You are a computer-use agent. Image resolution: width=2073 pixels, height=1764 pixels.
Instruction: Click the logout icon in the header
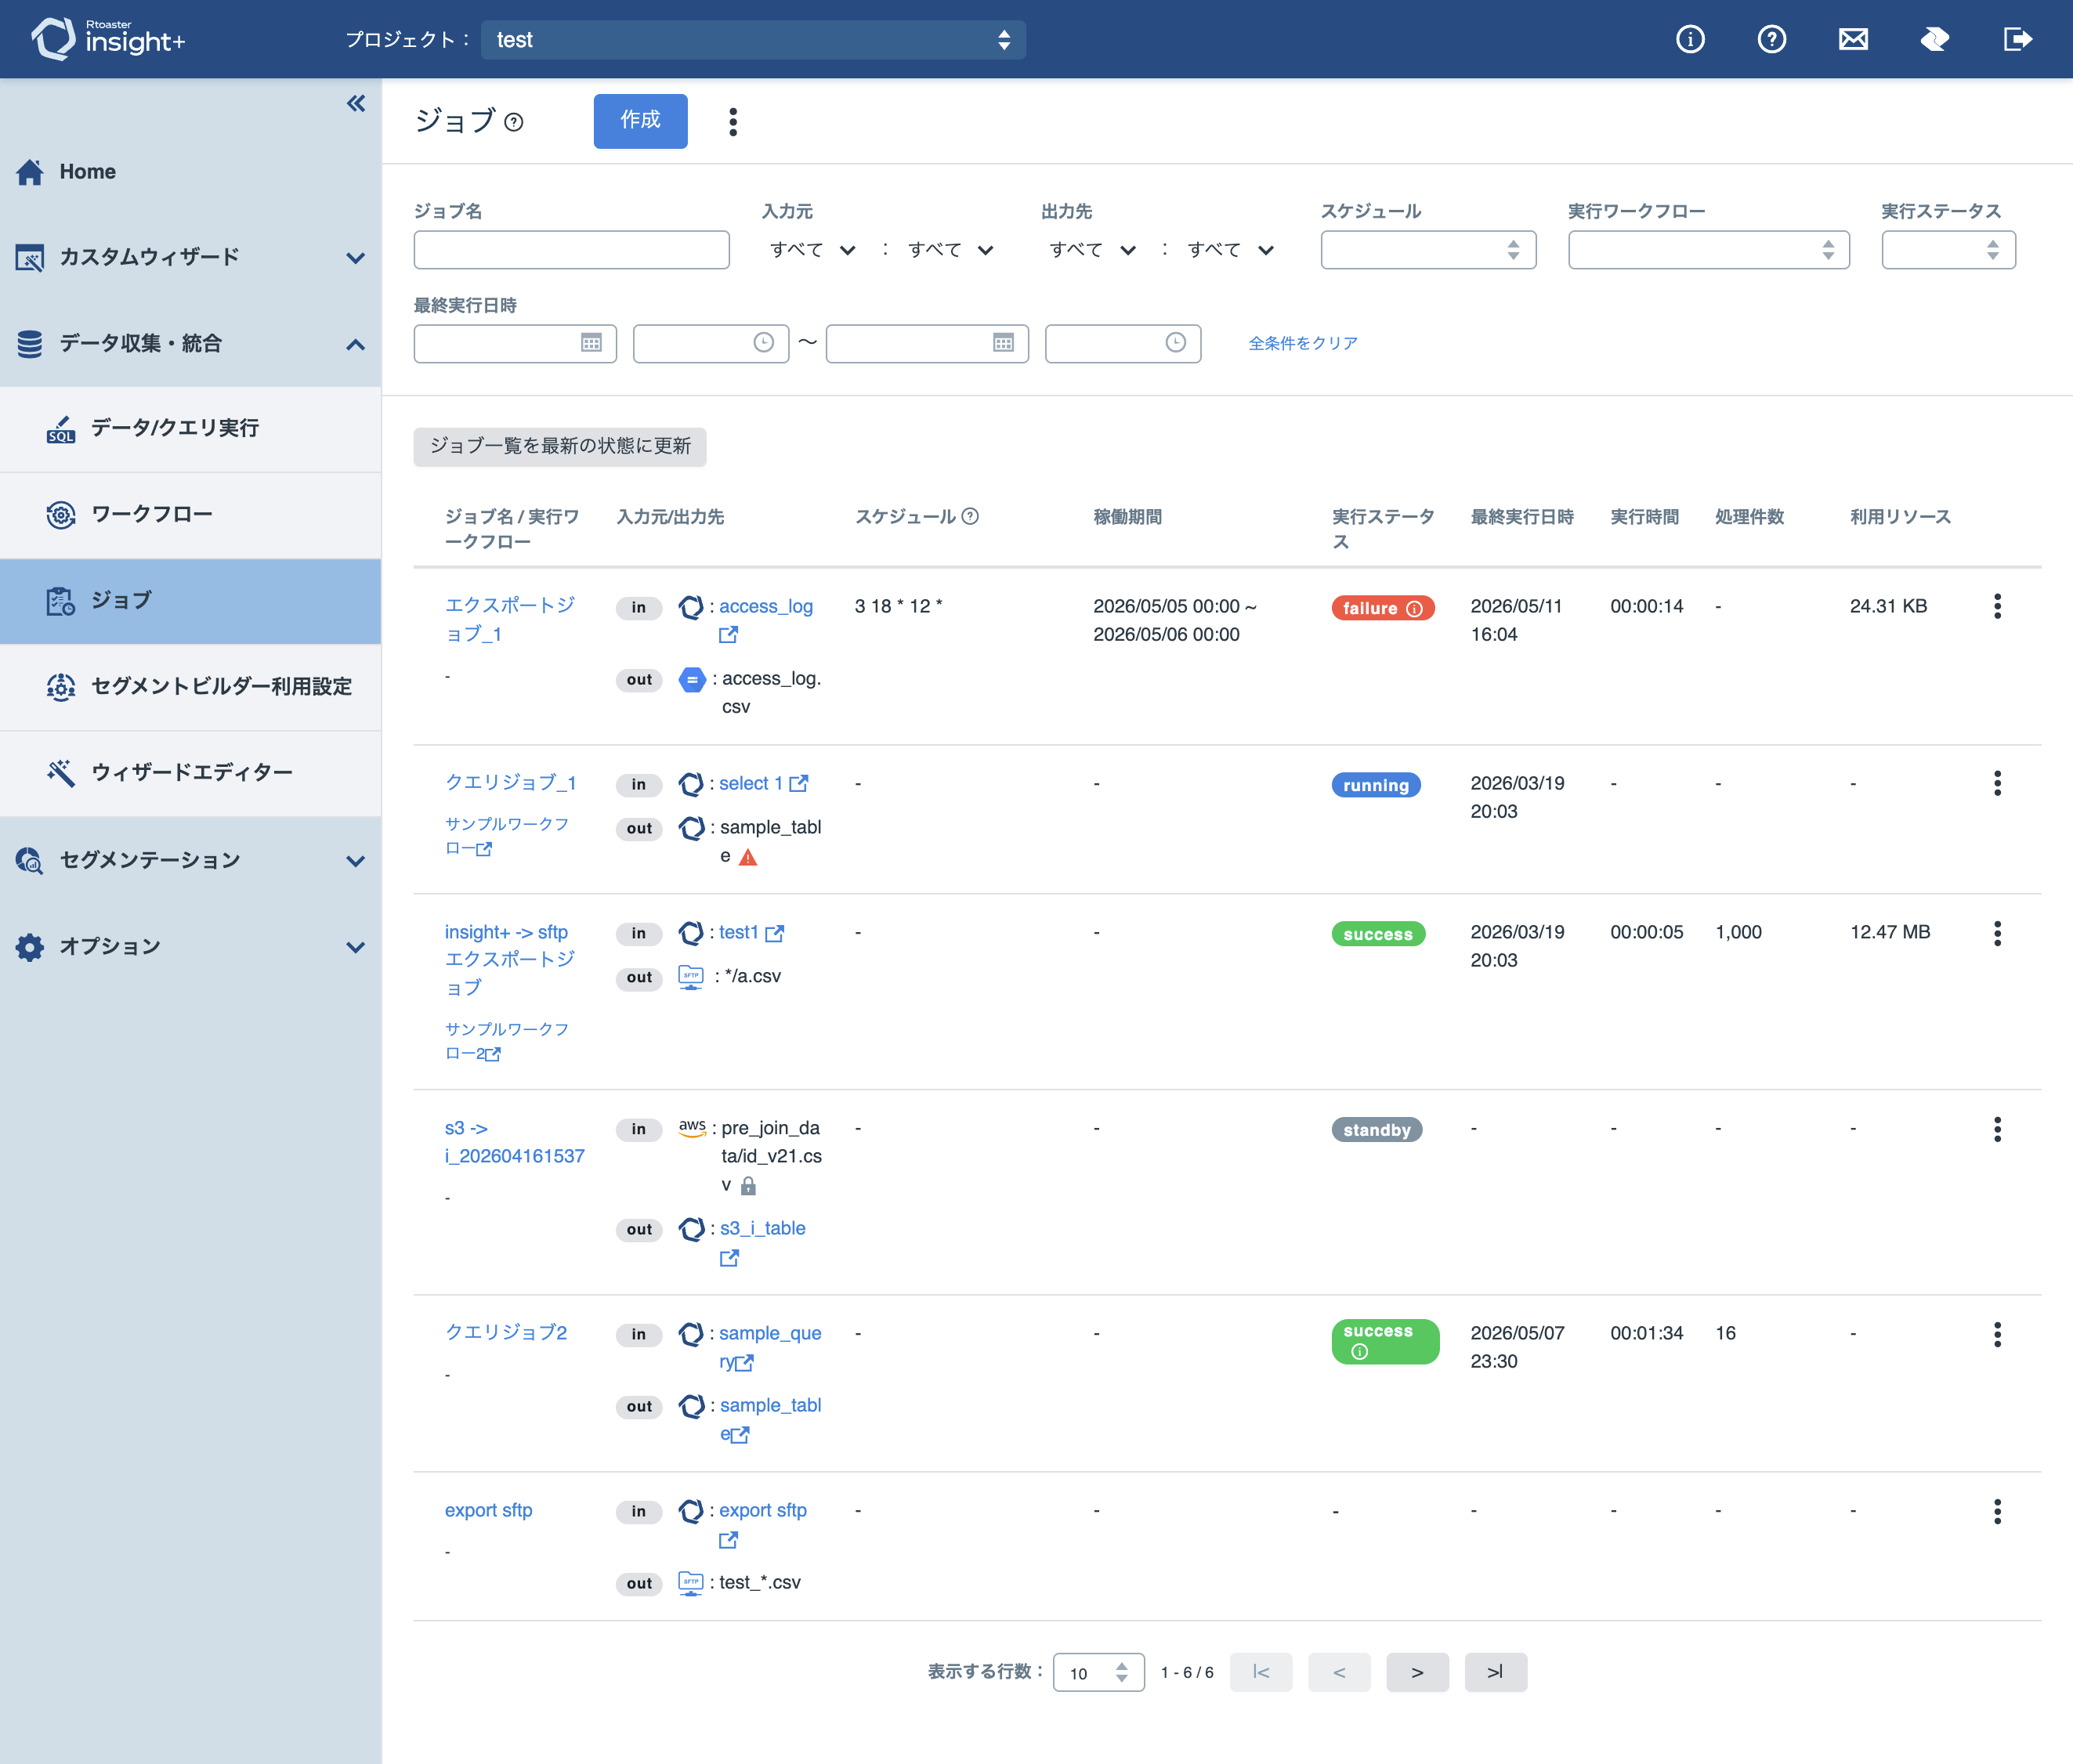click(2017, 39)
